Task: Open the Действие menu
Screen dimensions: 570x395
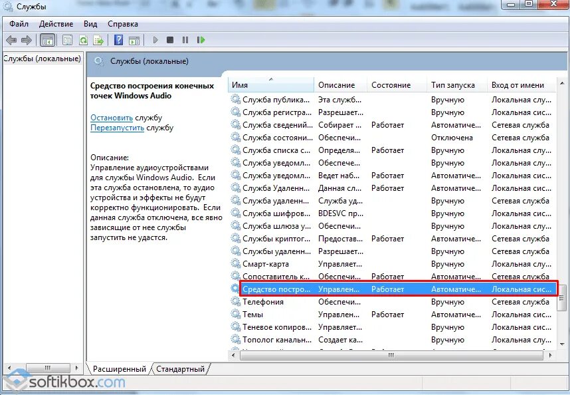Action: pyautogui.click(x=56, y=24)
